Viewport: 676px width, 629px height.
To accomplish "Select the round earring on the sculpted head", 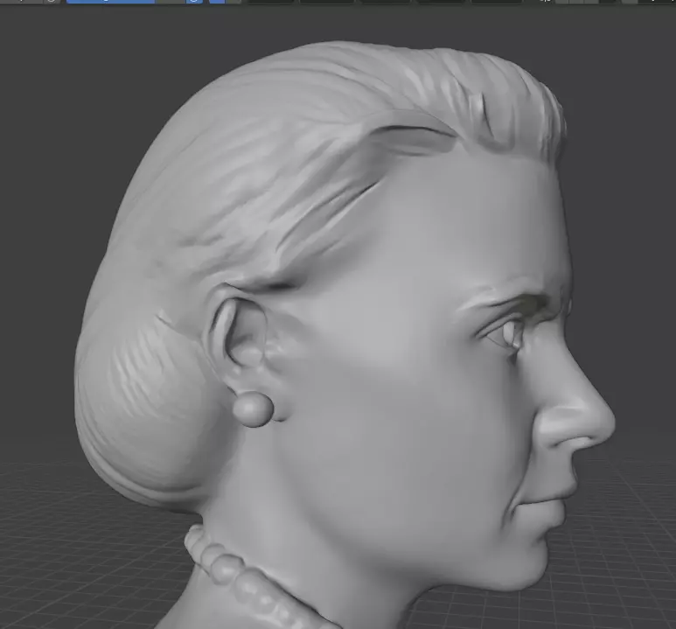I will click(253, 409).
